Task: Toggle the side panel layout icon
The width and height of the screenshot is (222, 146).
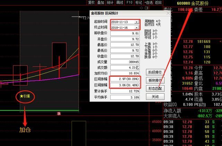Action: click(146, 8)
